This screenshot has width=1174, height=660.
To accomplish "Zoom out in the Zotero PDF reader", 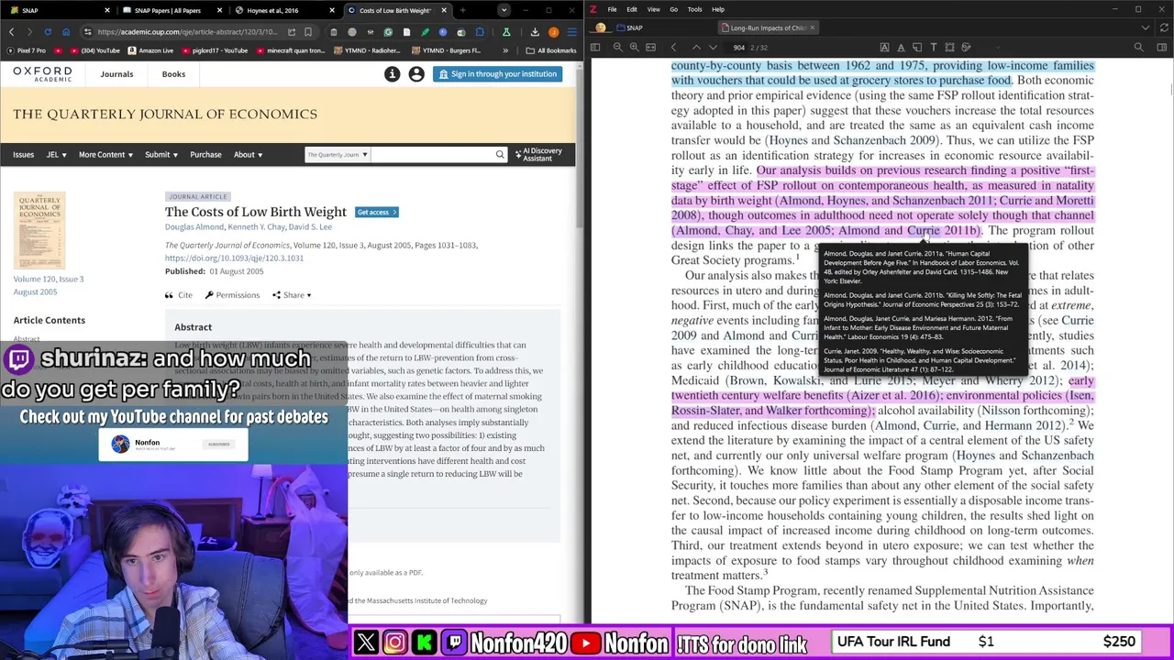I will tap(617, 47).
